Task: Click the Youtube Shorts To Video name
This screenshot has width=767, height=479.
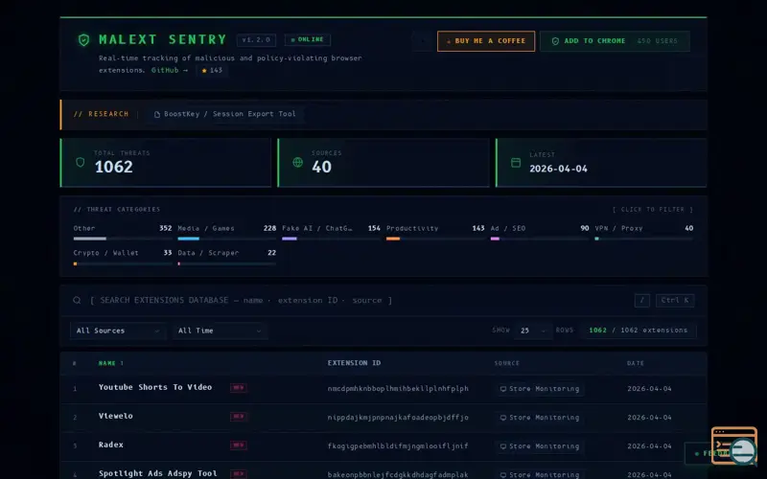Action: click(x=155, y=387)
